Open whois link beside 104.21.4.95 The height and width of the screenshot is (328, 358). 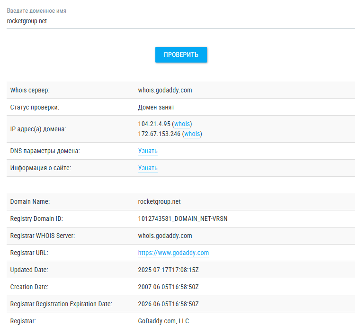[182, 124]
